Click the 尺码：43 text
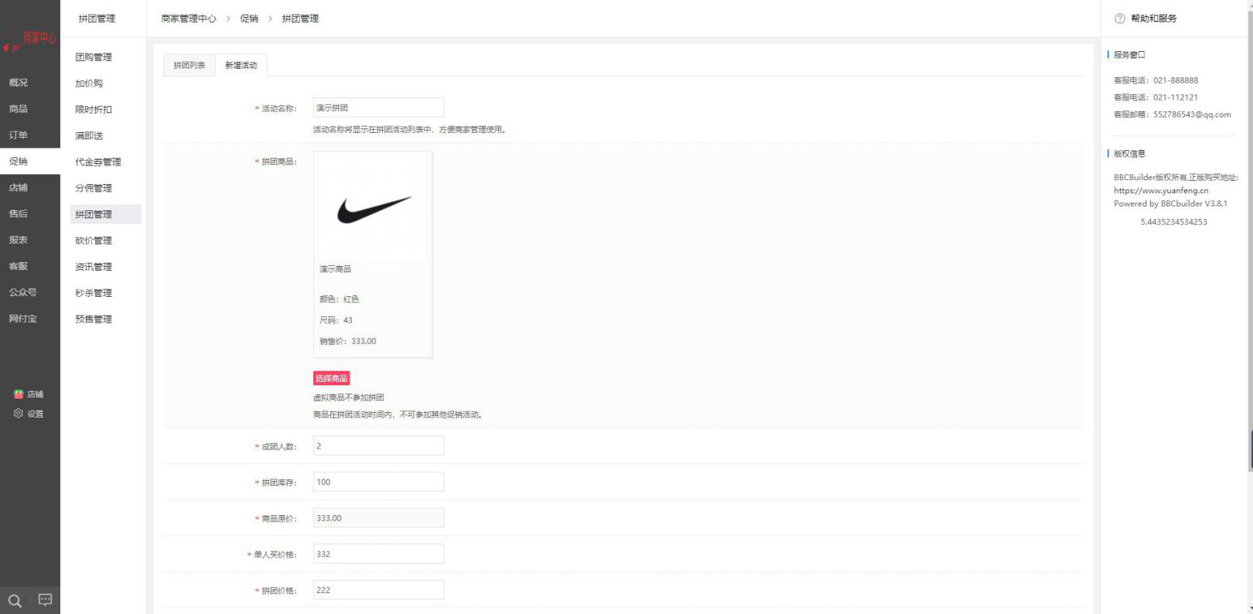1253x614 pixels. click(x=336, y=320)
